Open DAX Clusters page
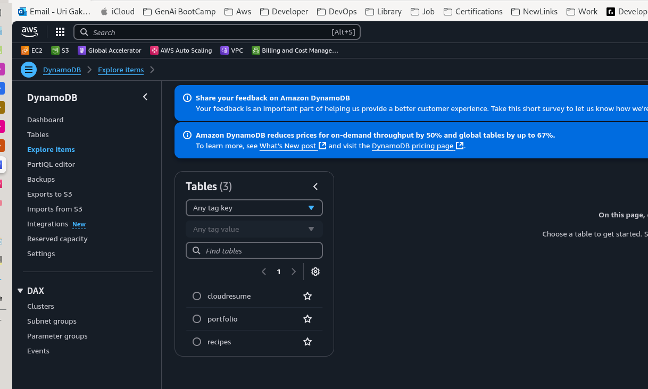The width and height of the screenshot is (648, 389). point(40,306)
